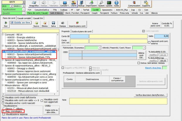Screen dimensions: 182x121
Task: Click the yellow search field above tree
Action: [31, 31]
